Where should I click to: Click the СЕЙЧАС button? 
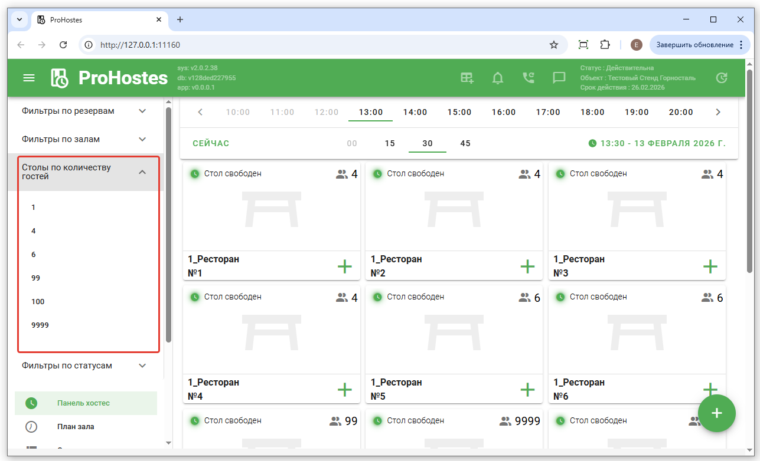tap(211, 143)
